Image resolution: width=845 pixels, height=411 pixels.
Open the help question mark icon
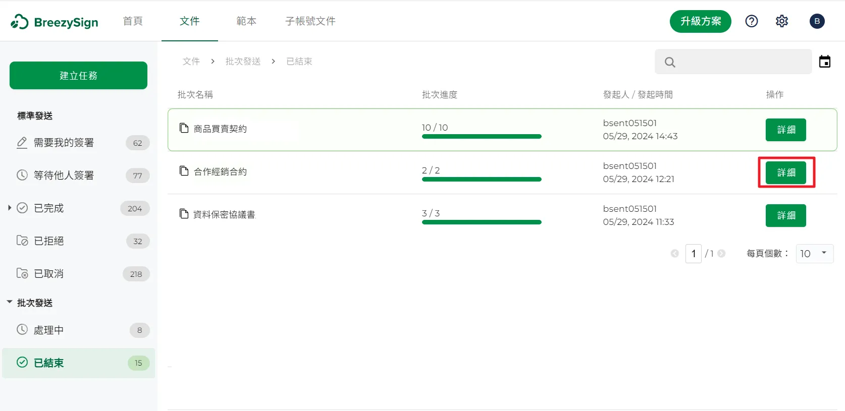pyautogui.click(x=751, y=21)
